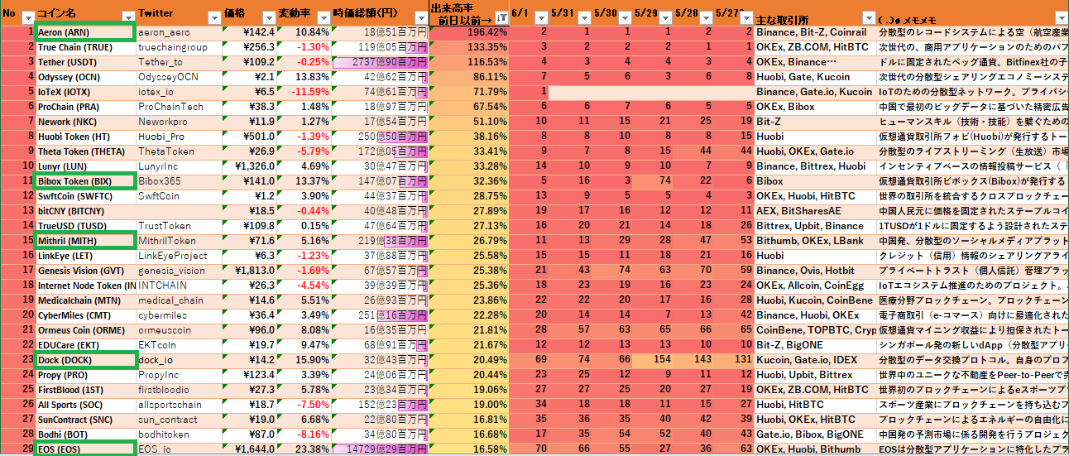Open the Twitter column filter dropdown
This screenshot has width=1069, height=456.
pyautogui.click(x=213, y=17)
